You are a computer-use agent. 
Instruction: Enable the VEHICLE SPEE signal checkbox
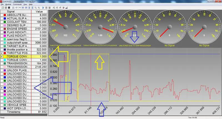pyautogui.click(x=2, y=105)
